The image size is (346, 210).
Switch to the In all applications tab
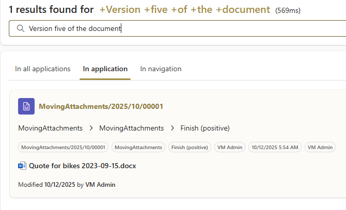coord(42,69)
